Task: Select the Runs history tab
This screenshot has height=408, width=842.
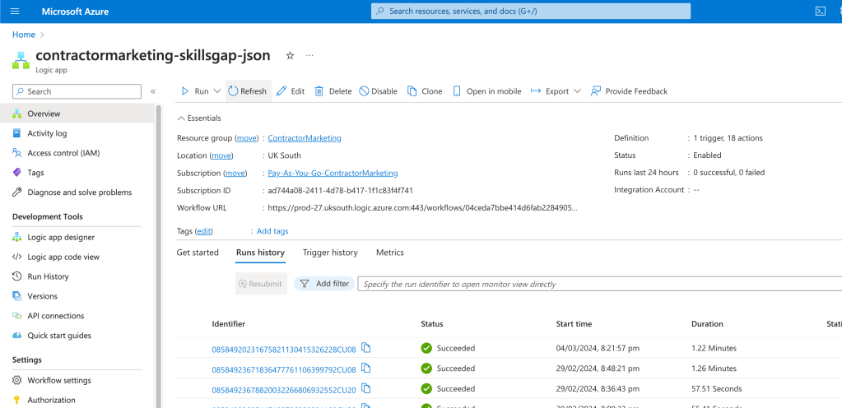Action: (260, 253)
